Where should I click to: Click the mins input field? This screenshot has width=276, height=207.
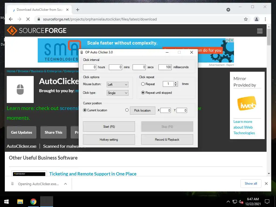click(x=115, y=67)
